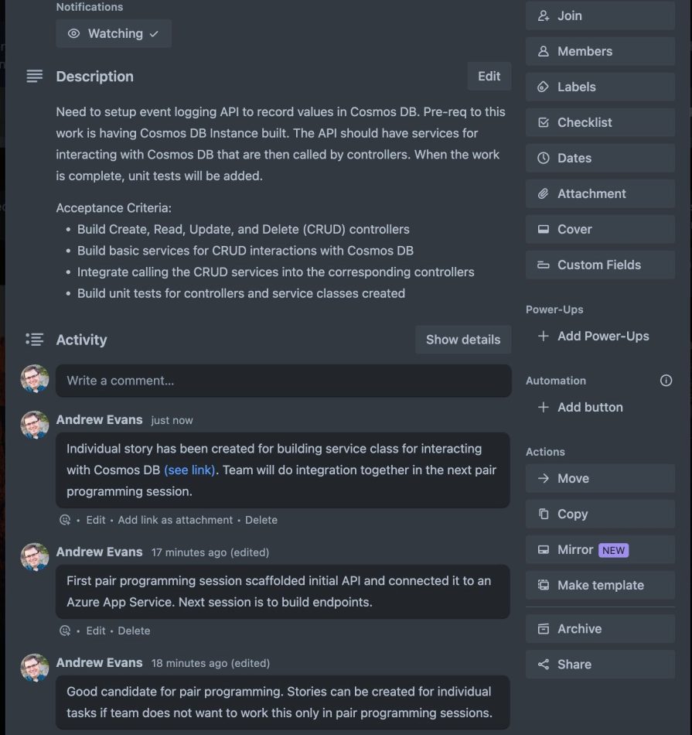Click the add reaction icon under latest comment

[65, 520]
